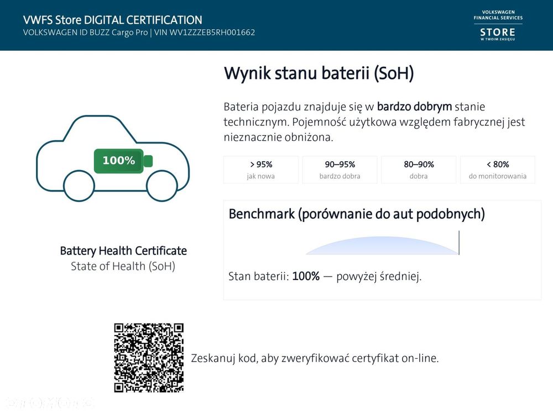Click the car outline battery illustration
The image size is (553, 414).
coord(113,158)
